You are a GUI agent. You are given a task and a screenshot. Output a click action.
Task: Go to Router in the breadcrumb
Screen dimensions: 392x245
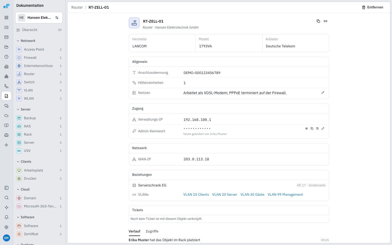pos(77,7)
